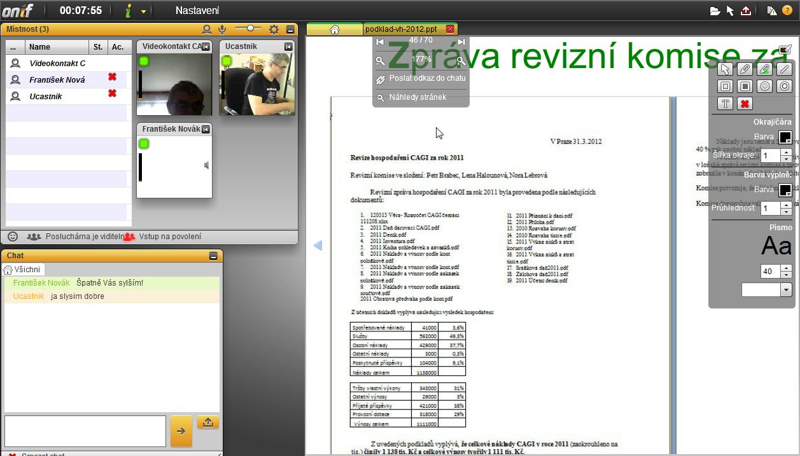Collapse František Novák video window
The height and width of the screenshot is (456, 800).
(x=206, y=129)
